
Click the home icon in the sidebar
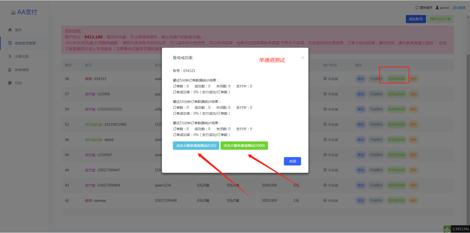pos(10,30)
